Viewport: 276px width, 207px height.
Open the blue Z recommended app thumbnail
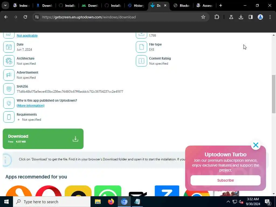pos(167,191)
